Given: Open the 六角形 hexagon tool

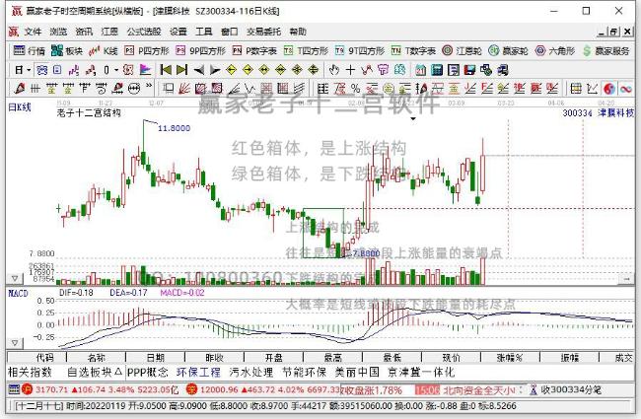Looking at the screenshot, I should (x=555, y=50).
